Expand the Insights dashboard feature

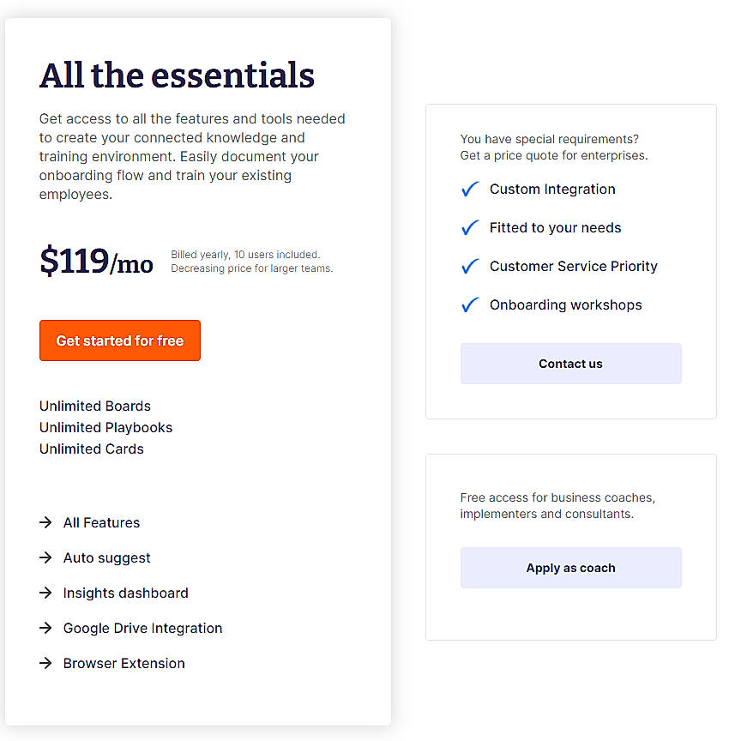click(x=125, y=593)
